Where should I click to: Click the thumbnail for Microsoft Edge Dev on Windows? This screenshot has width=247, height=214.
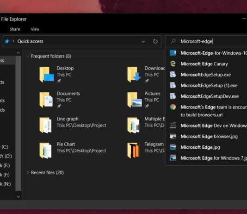(x=173, y=126)
